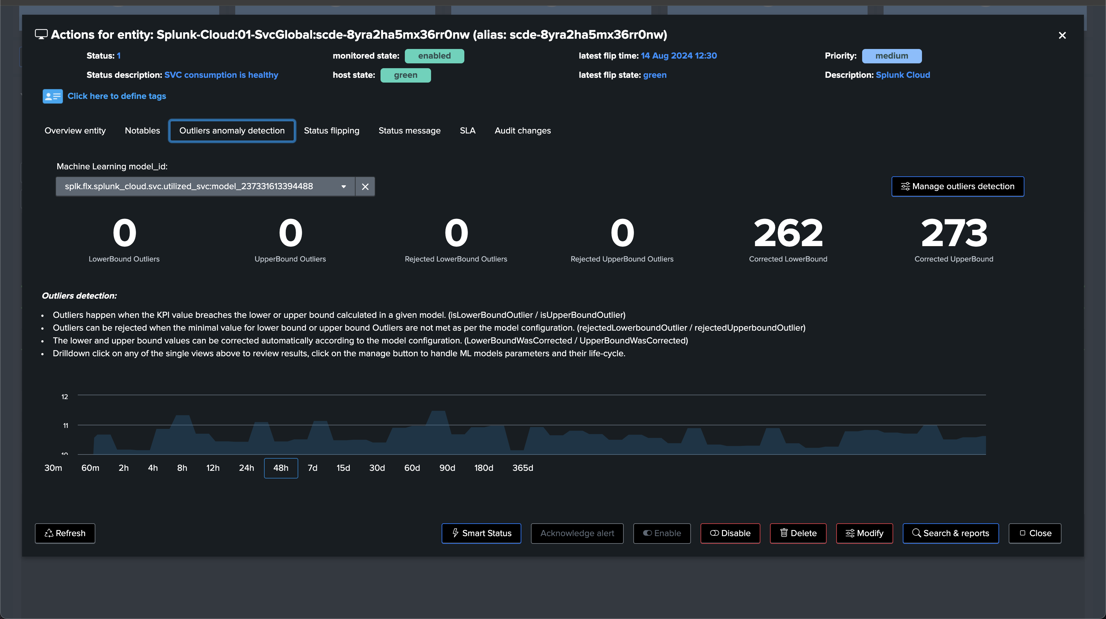Click here to define tags link

tap(117, 96)
